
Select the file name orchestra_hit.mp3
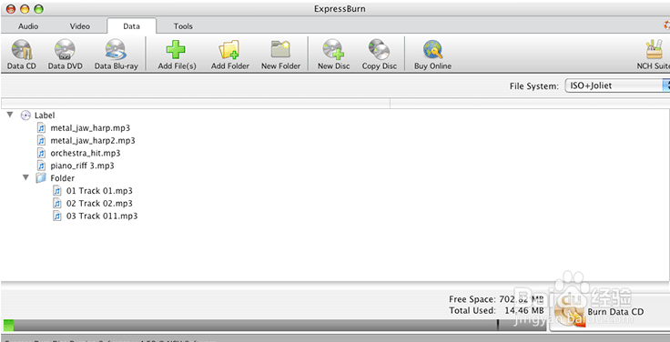86,153
